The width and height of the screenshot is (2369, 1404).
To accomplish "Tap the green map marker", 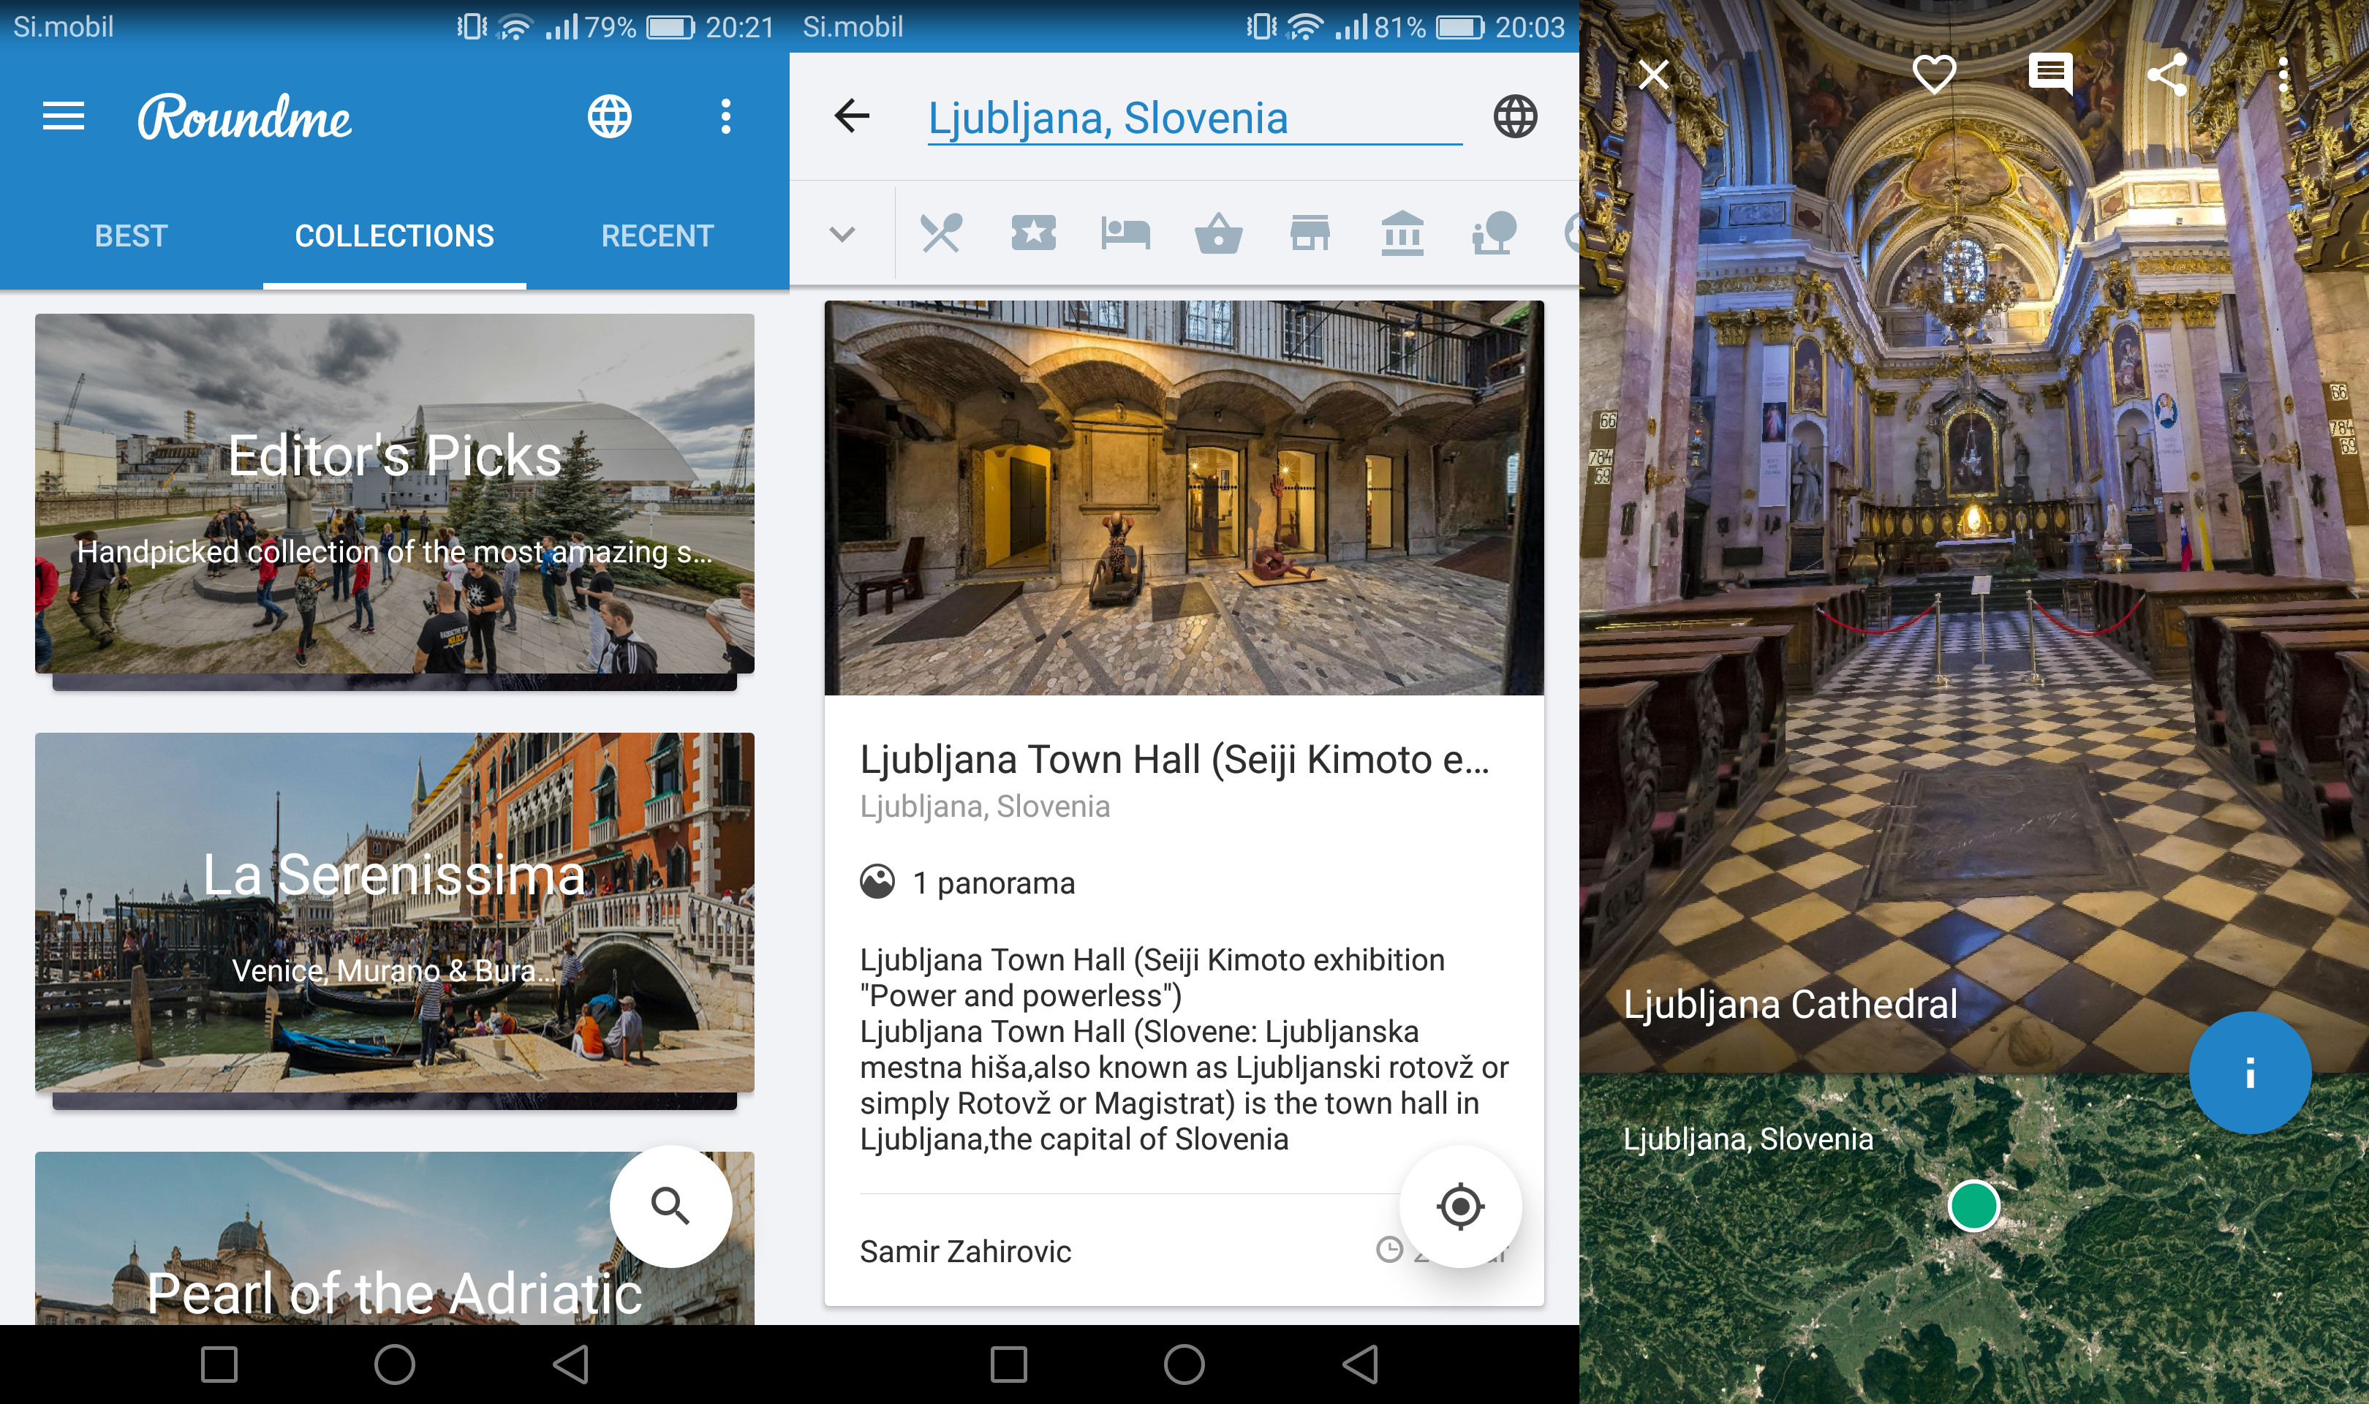I will (1973, 1207).
